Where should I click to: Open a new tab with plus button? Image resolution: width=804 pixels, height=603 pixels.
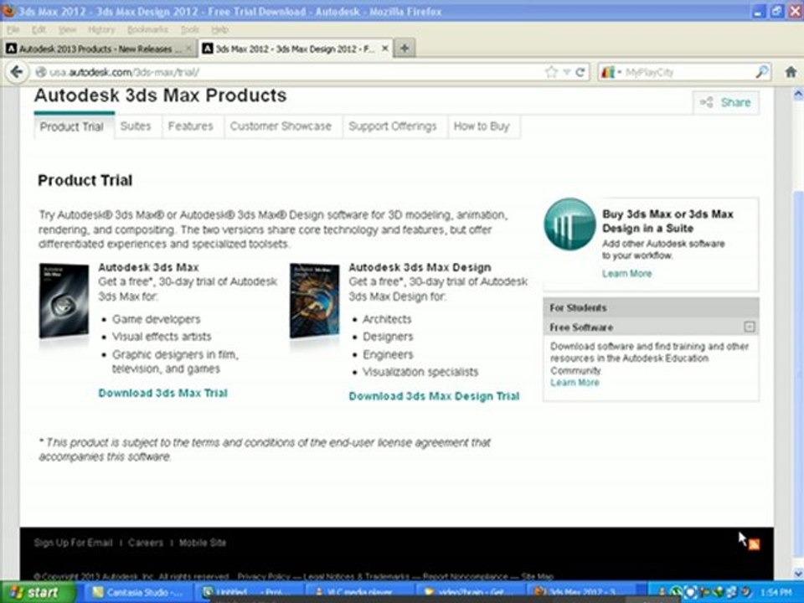click(x=405, y=49)
